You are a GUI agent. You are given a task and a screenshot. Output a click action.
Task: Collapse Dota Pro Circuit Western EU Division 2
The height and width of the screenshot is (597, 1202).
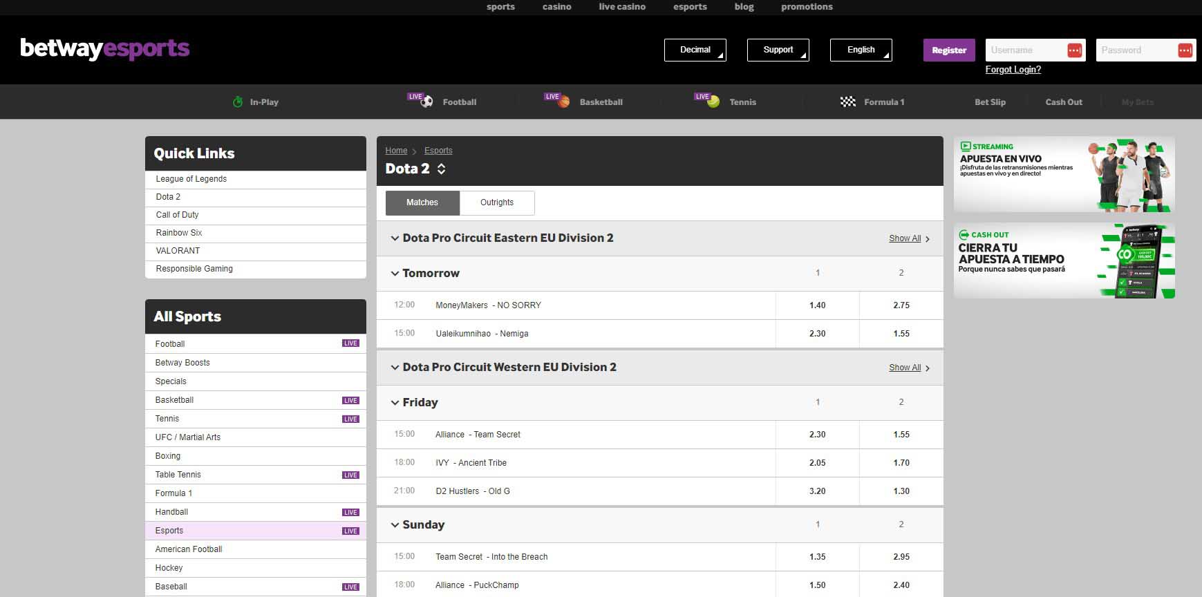(395, 368)
